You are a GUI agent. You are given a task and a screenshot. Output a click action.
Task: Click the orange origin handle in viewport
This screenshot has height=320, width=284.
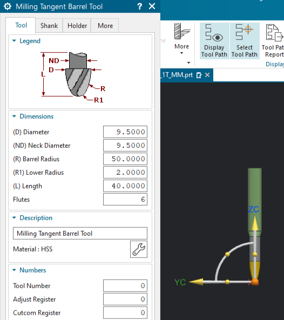pyautogui.click(x=255, y=282)
